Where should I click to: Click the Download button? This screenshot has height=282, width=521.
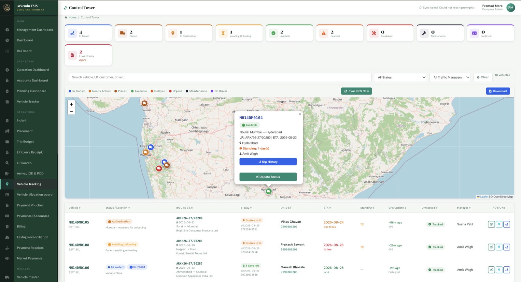[x=498, y=91]
